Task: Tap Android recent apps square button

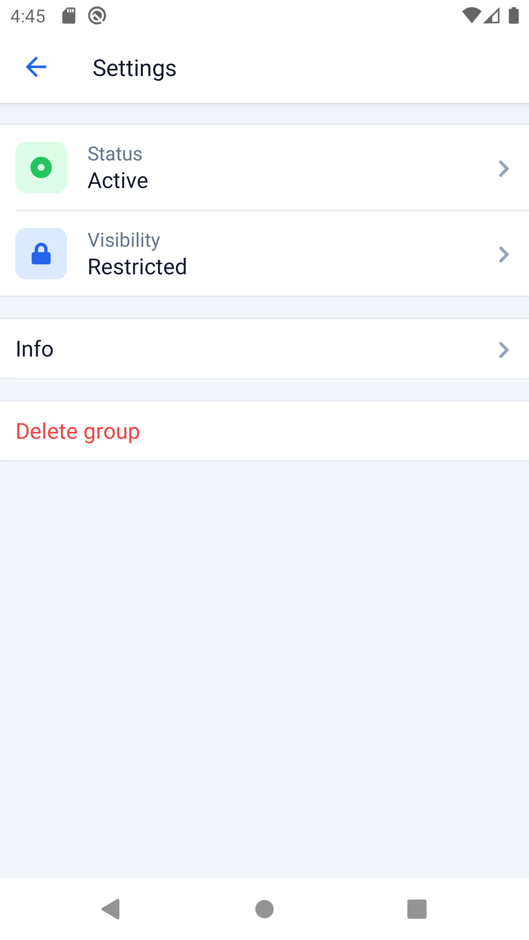Action: pyautogui.click(x=417, y=909)
